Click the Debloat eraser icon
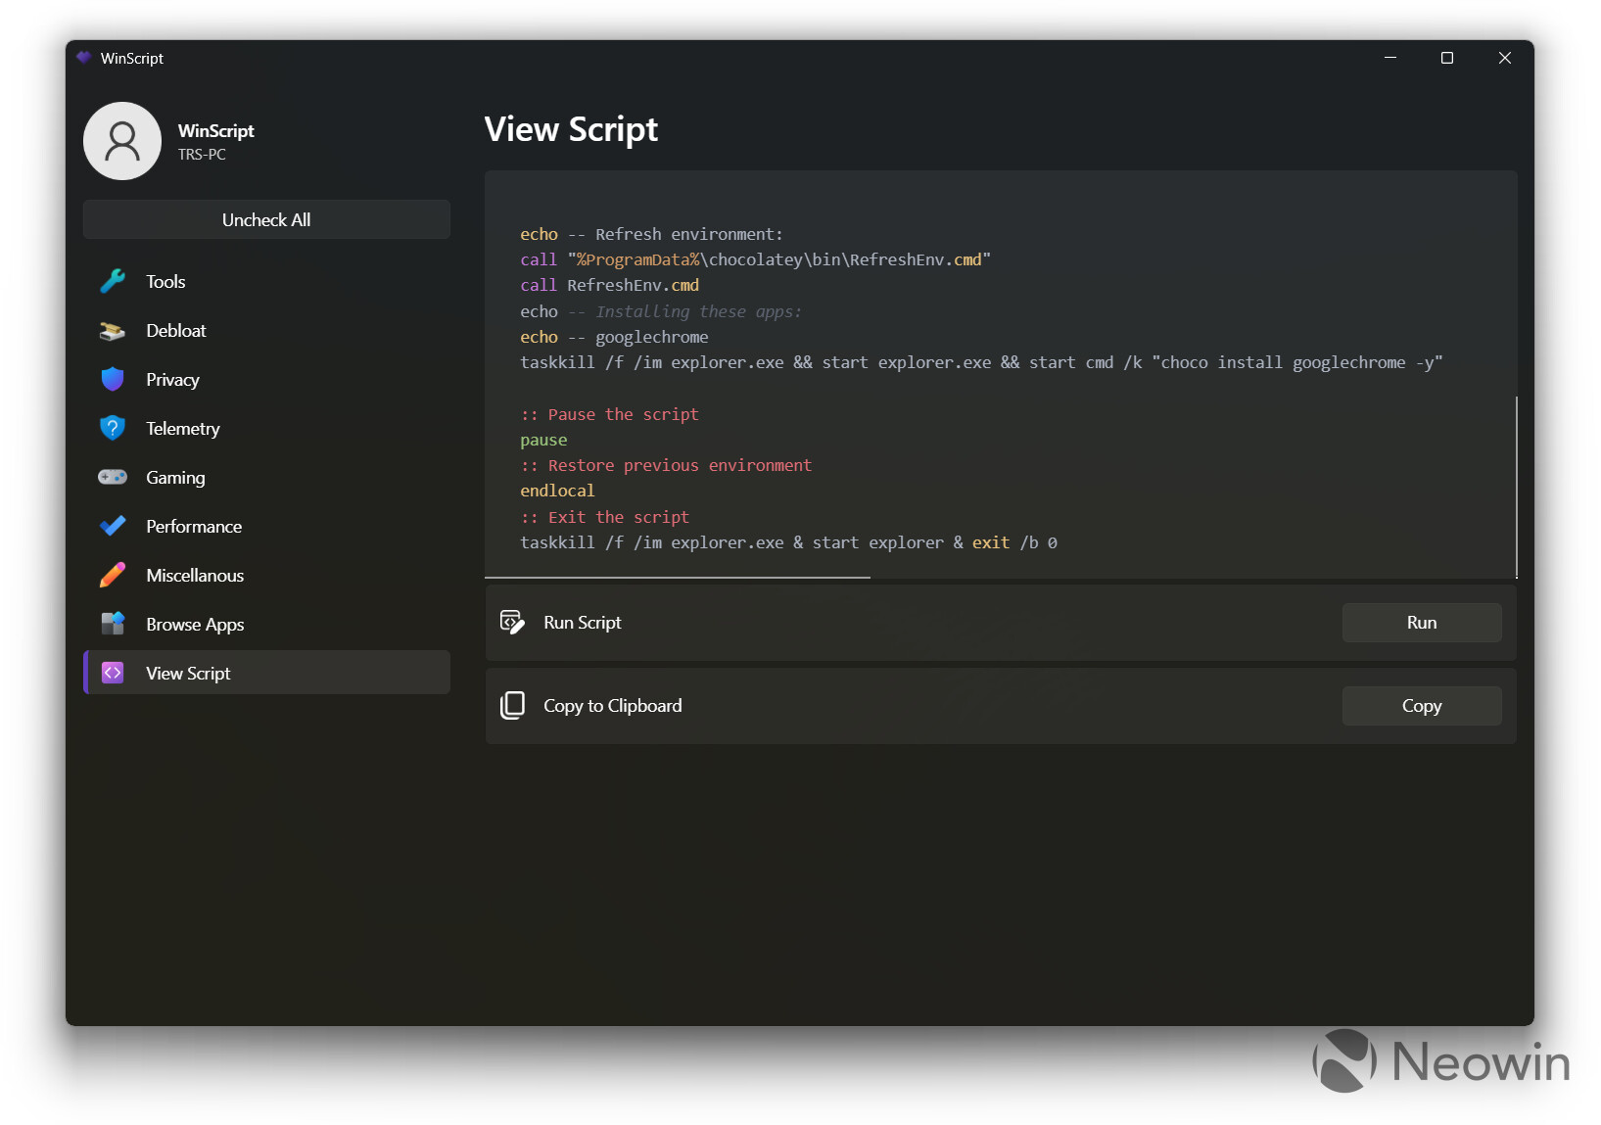 [x=113, y=331]
